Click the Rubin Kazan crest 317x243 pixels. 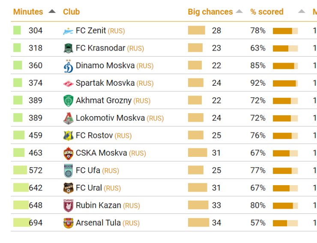69,206
